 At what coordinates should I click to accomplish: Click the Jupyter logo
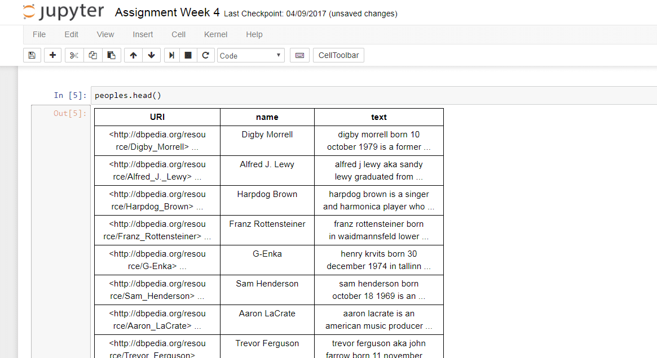(63, 12)
